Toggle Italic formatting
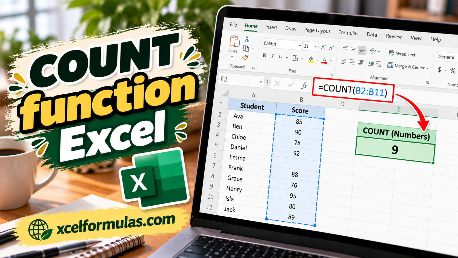Image resolution: width=458 pixels, height=258 pixels. pos(272,56)
